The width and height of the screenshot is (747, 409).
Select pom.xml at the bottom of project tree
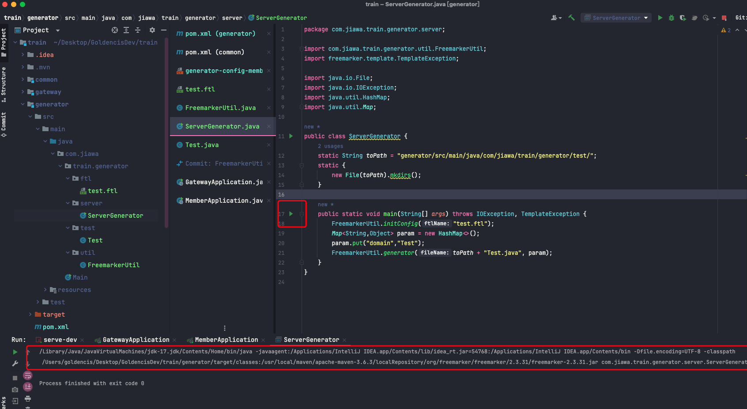(x=52, y=327)
